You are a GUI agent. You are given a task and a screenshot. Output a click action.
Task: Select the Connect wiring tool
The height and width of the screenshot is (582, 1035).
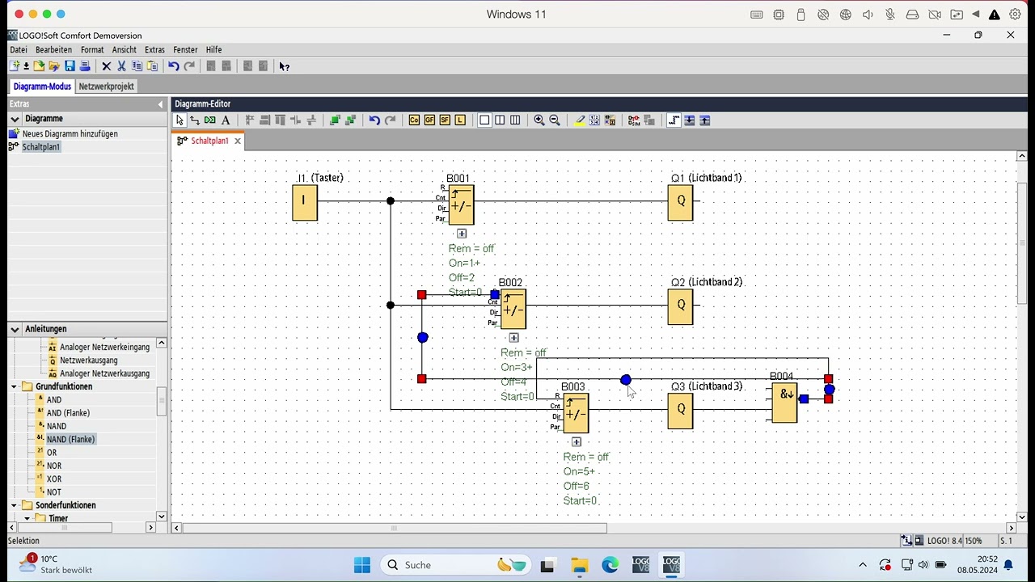[195, 120]
